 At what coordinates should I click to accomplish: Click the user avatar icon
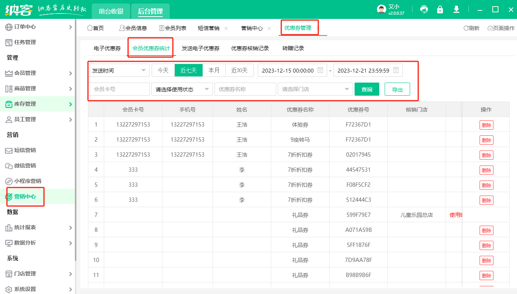(382, 10)
